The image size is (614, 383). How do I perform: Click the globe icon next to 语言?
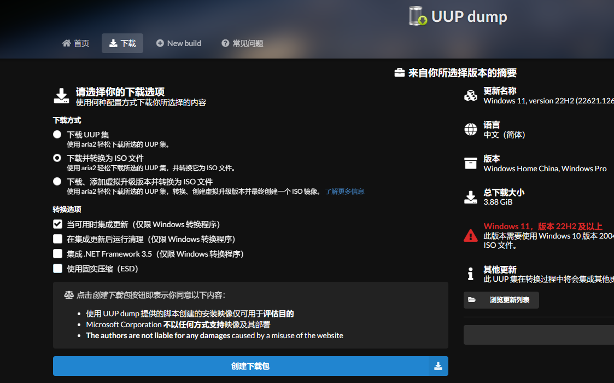pyautogui.click(x=471, y=129)
